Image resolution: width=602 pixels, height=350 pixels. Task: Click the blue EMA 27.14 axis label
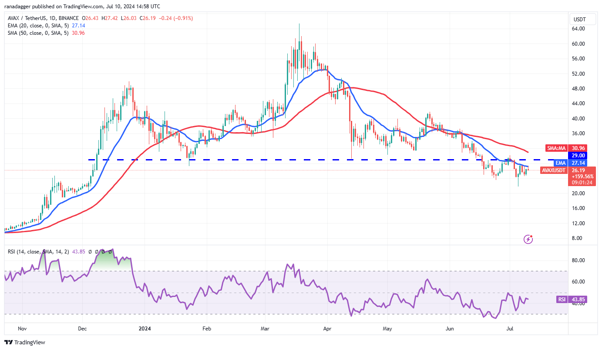[x=571, y=163]
